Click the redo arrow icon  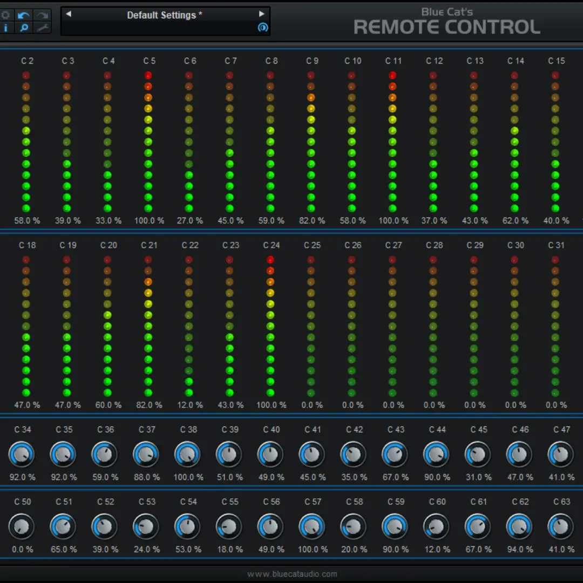[x=43, y=15]
